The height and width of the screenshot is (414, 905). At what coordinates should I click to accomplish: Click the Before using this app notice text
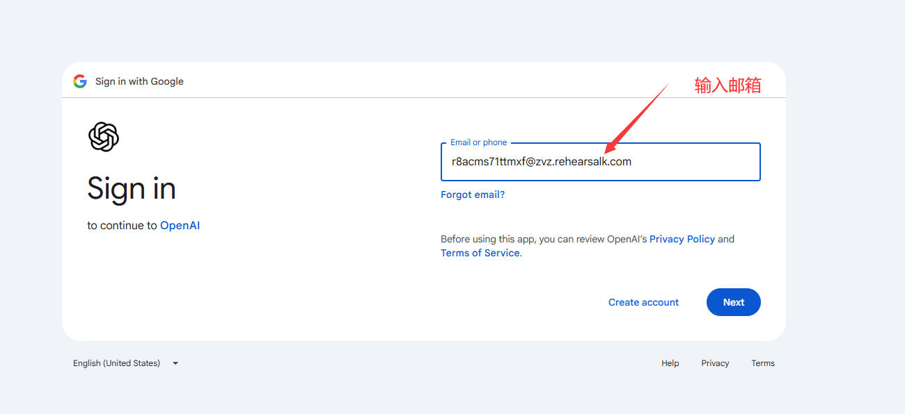(588, 246)
